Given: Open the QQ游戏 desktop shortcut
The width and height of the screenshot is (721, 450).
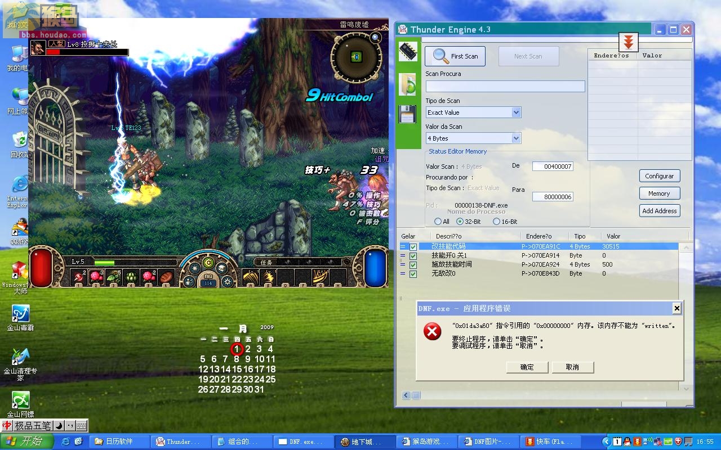Looking at the screenshot, I should [x=19, y=232].
